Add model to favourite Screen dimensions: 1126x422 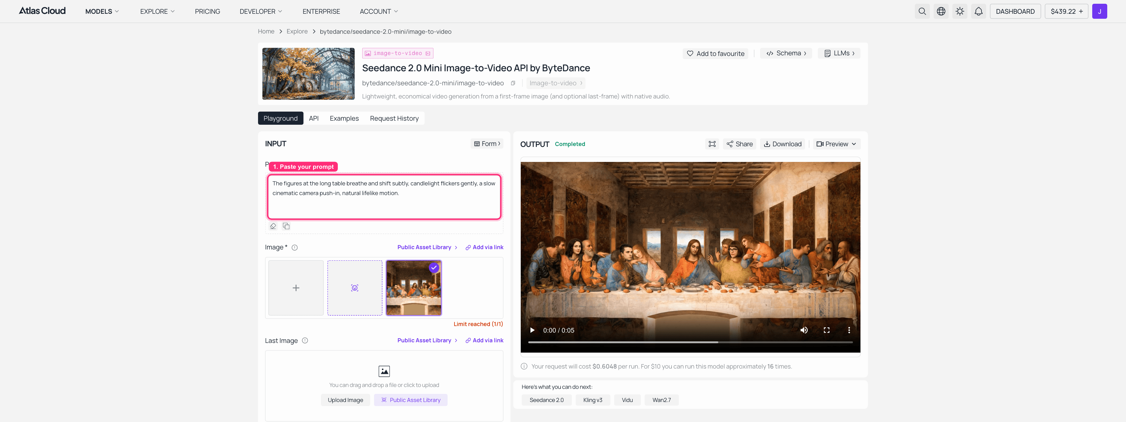tap(716, 54)
